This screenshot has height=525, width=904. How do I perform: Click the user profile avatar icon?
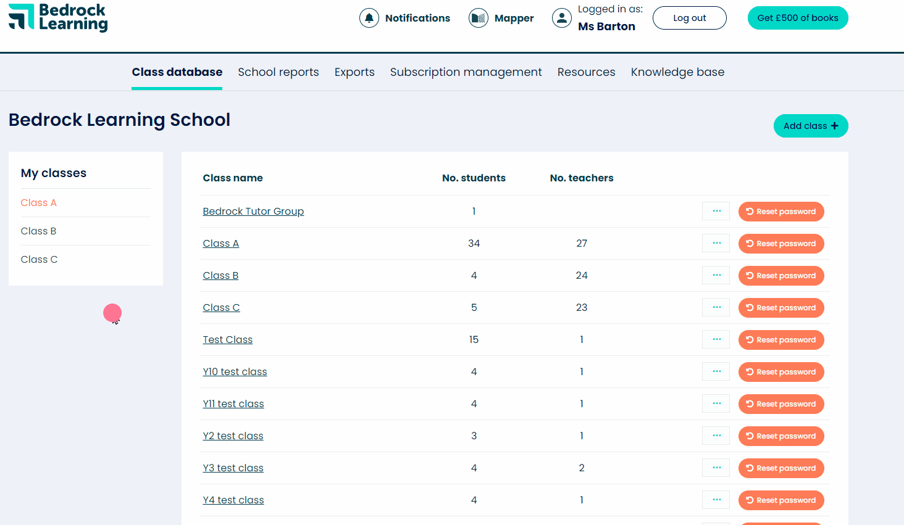[x=562, y=18]
